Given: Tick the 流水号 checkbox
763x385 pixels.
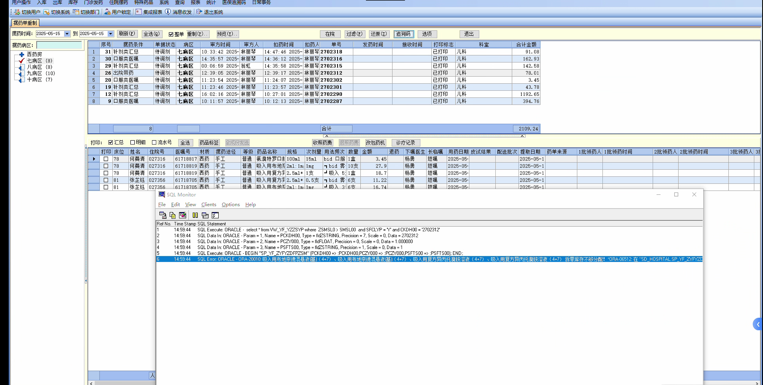Looking at the screenshot, I should click(154, 142).
